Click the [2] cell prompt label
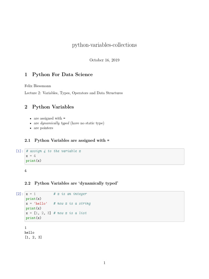Viewport: 209px width, 279px height. (x=19, y=194)
